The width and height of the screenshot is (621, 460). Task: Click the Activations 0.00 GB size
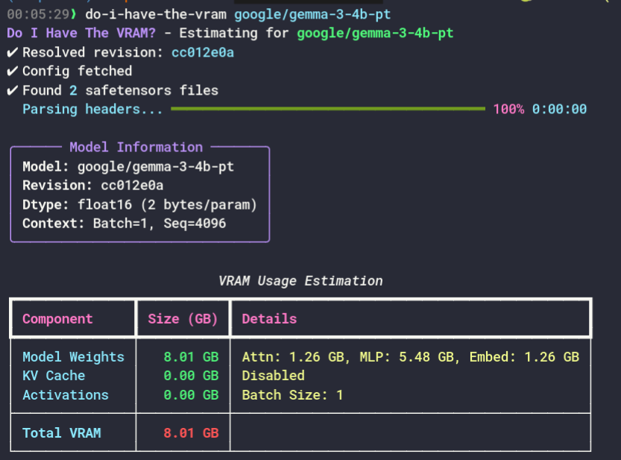tap(191, 395)
